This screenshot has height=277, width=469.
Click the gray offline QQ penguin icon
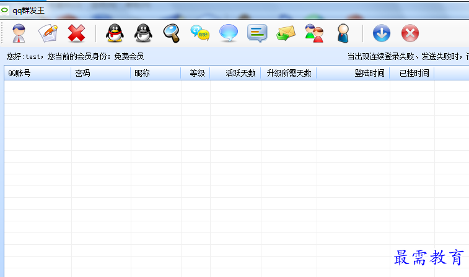[x=143, y=33]
